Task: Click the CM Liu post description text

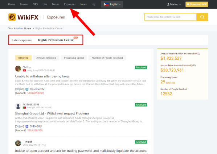Action: [81, 82]
